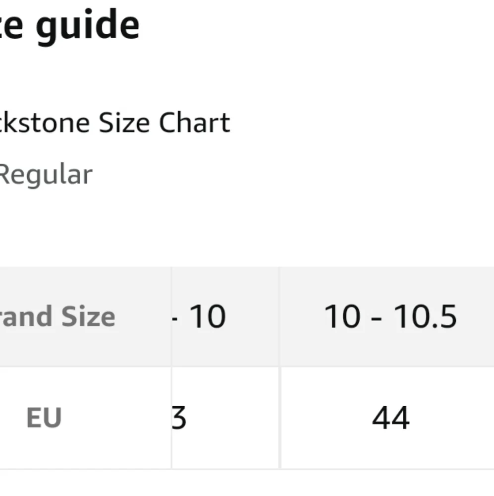Click the Blackstone Size Chart title
Image resolution: width=494 pixels, height=496 pixels.
tap(115, 123)
